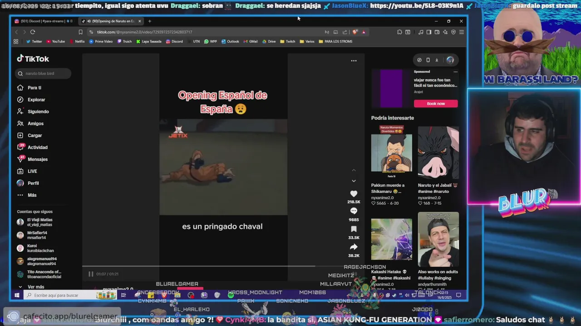Click the TikTok search box
This screenshot has height=326, width=581.
click(44, 73)
